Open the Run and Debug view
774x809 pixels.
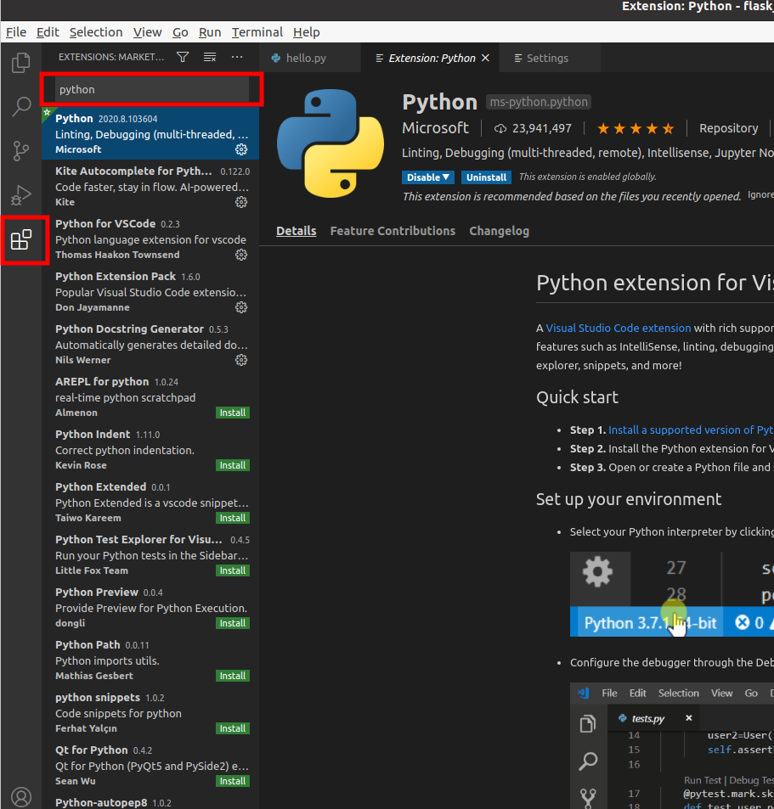click(20, 195)
